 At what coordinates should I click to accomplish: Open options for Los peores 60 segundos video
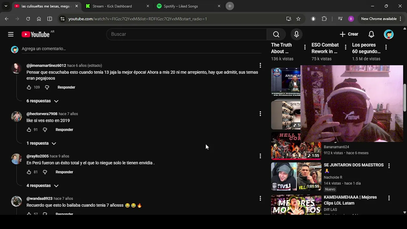(x=386, y=47)
